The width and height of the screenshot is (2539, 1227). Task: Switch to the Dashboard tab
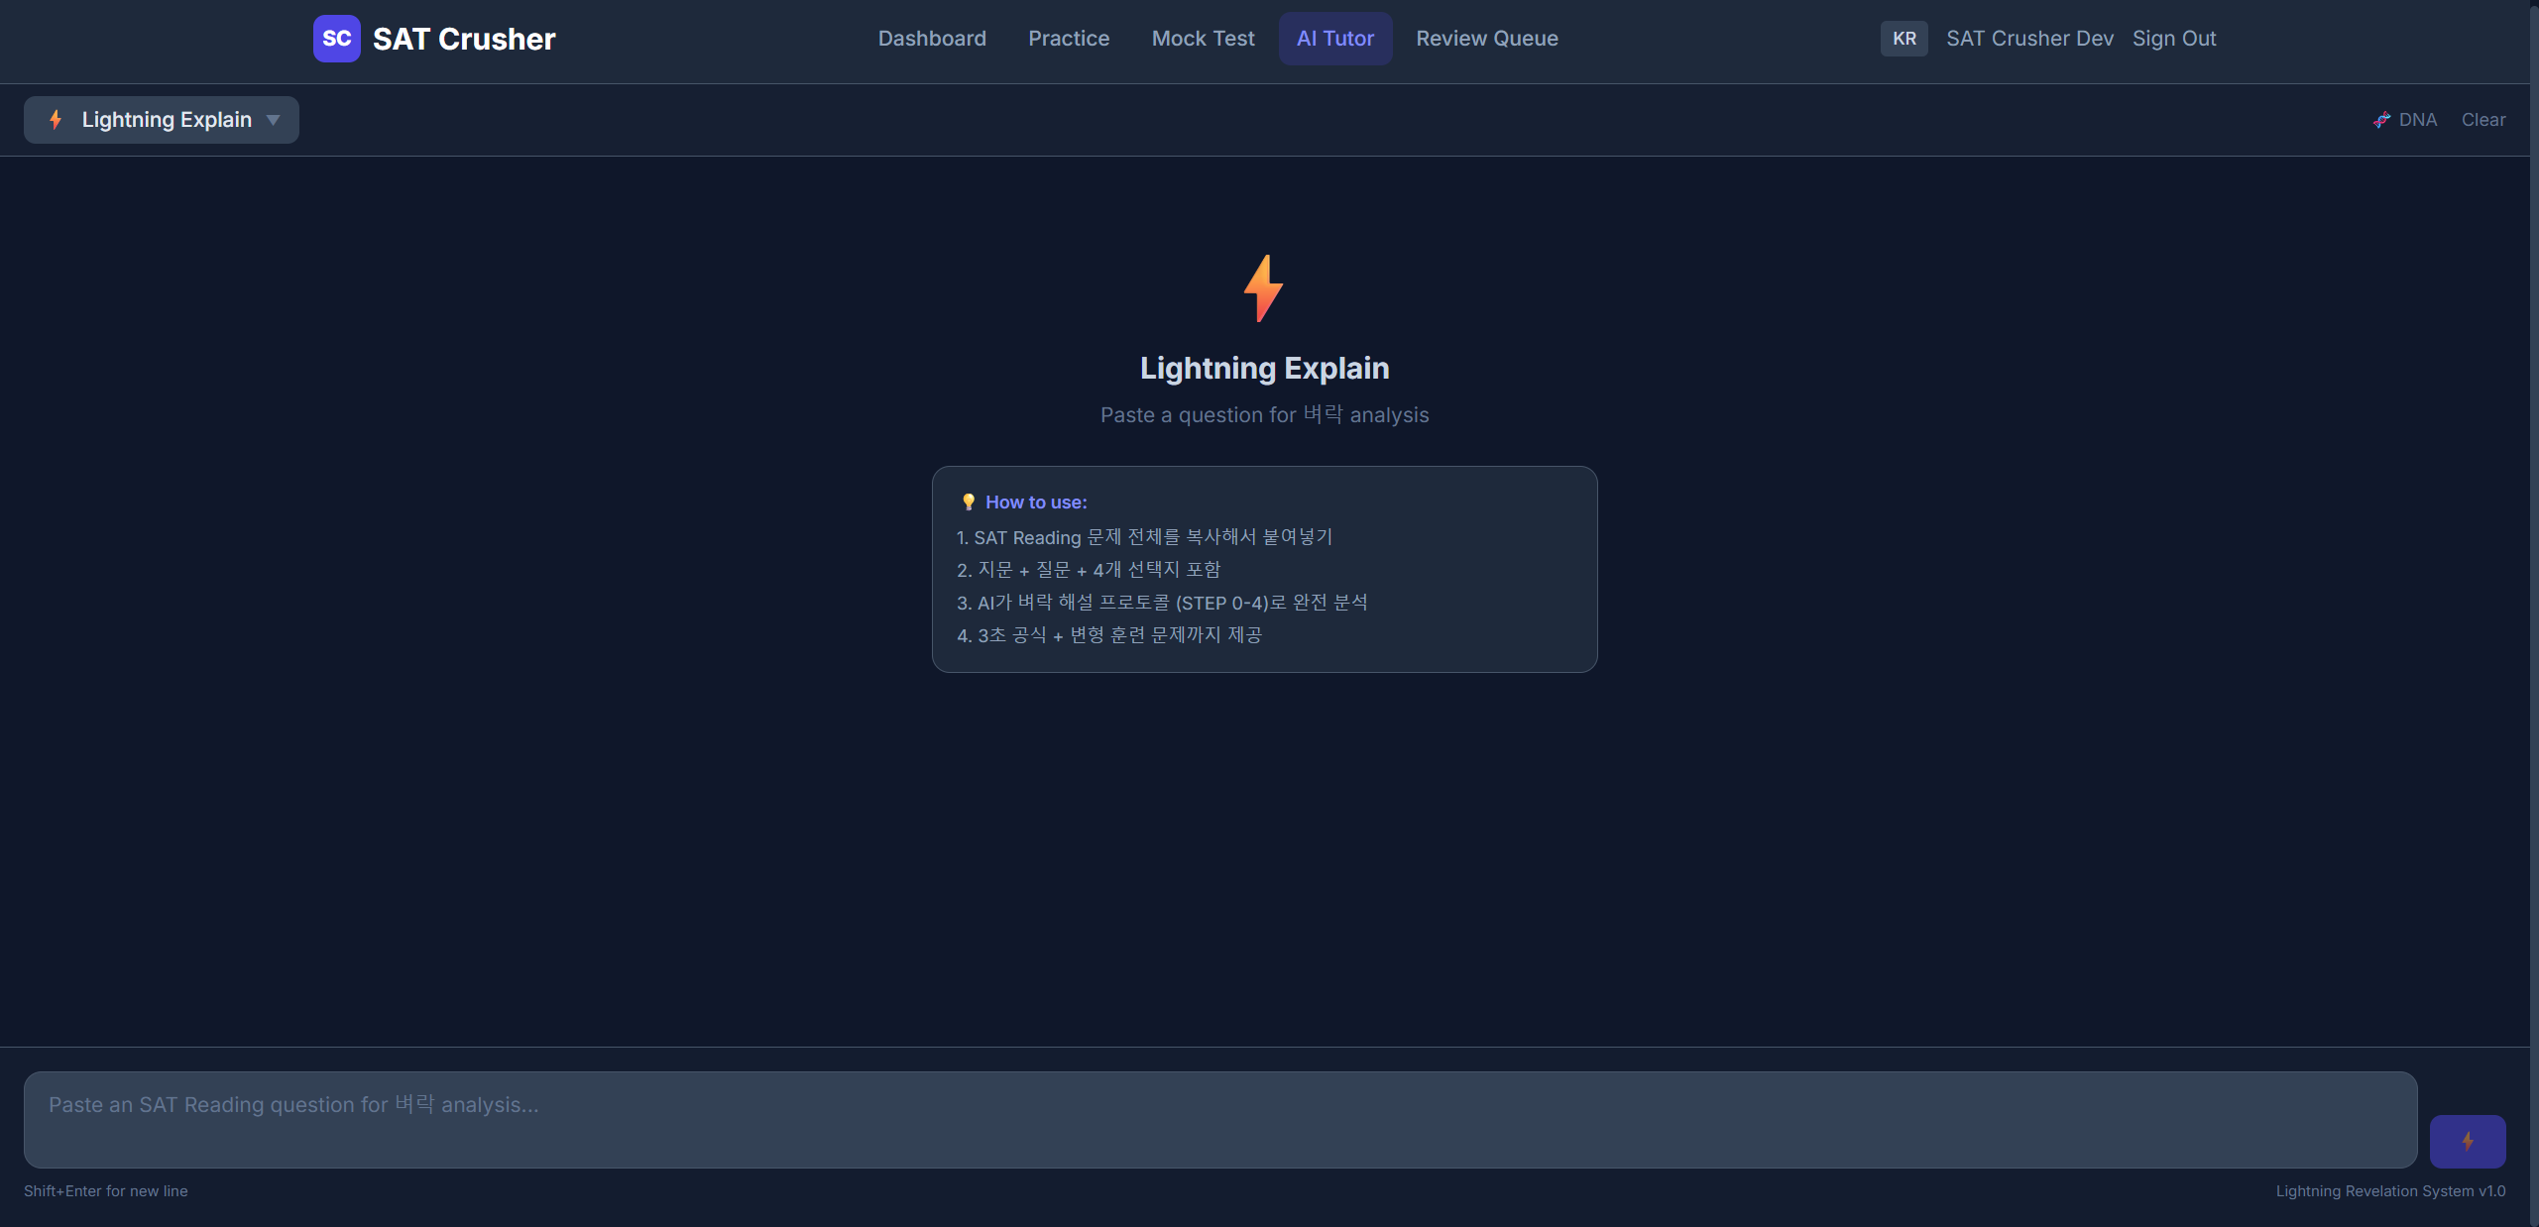931,38
